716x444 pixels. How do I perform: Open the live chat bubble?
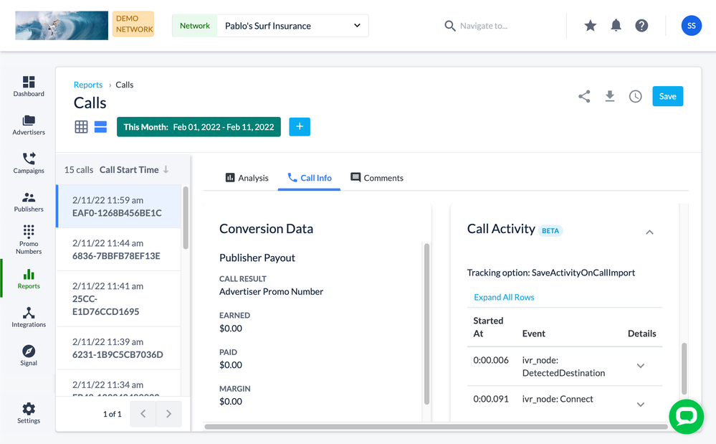(x=687, y=417)
